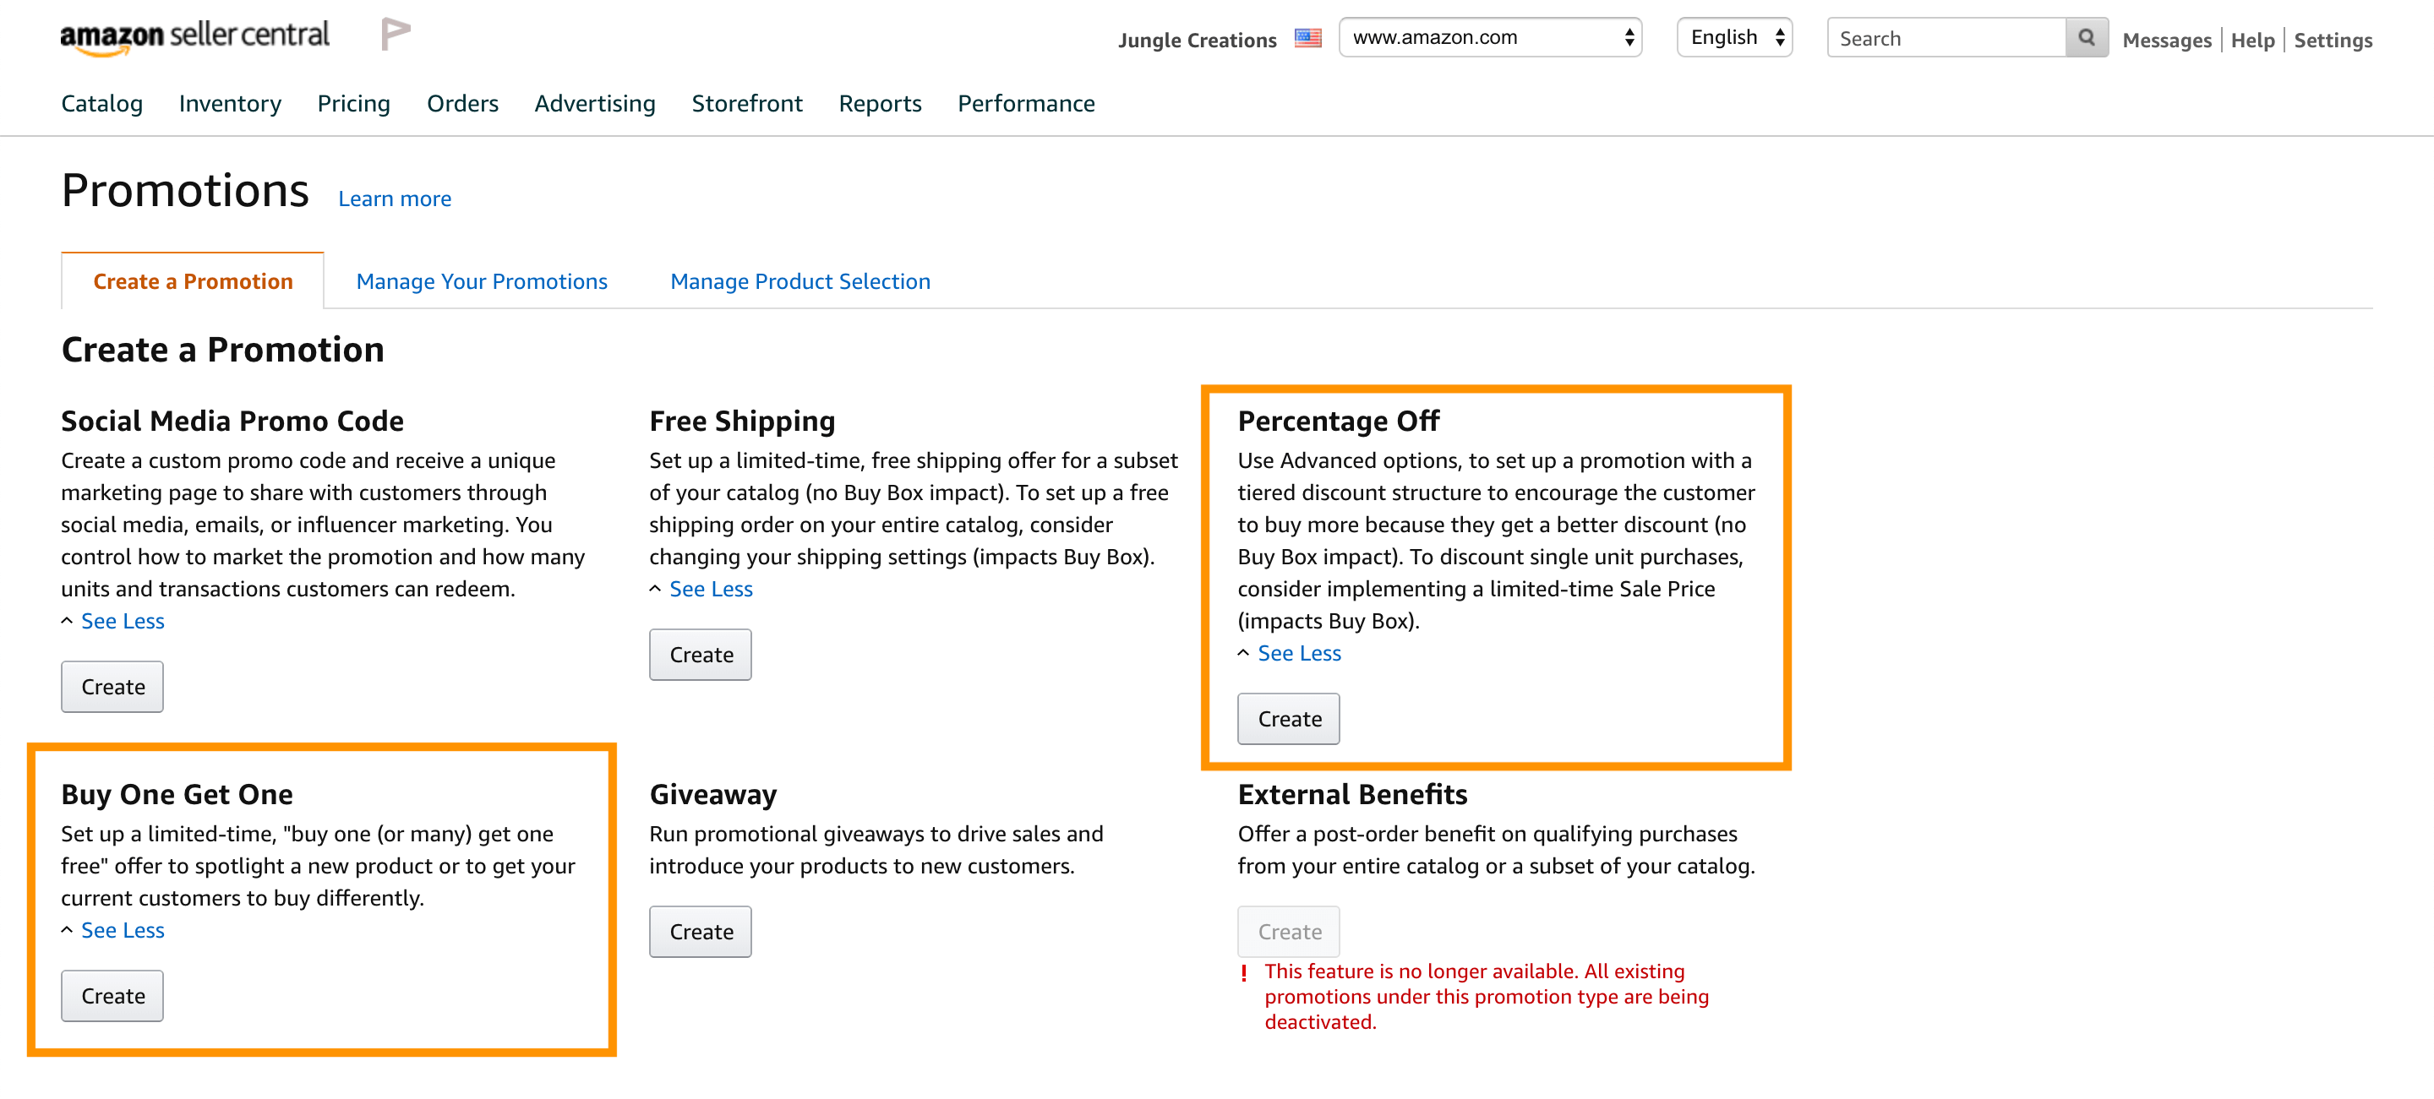Collapse Buy One Get One description
Screen dimensions: 2434x1099
tap(122, 931)
